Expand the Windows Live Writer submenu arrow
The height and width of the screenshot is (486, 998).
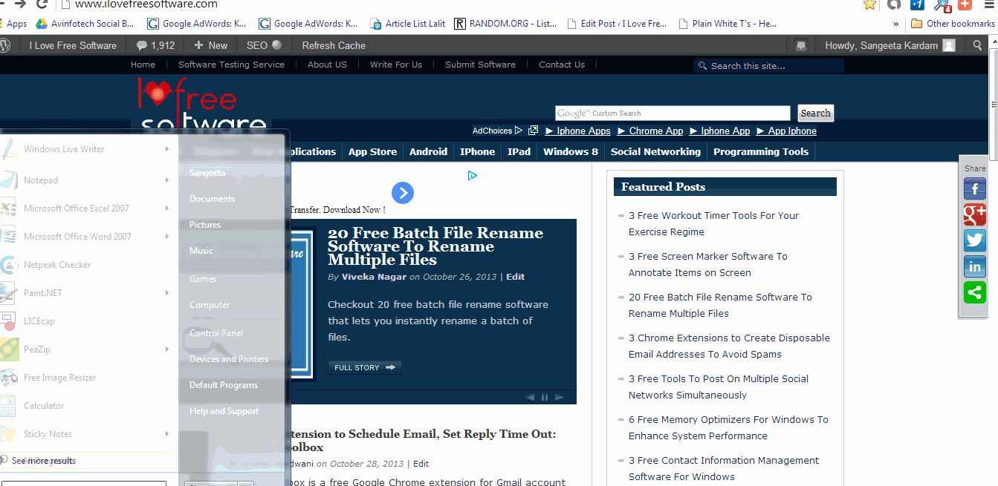(x=167, y=149)
